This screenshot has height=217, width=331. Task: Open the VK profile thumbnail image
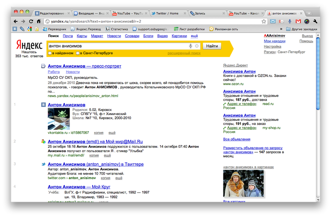point(59,119)
